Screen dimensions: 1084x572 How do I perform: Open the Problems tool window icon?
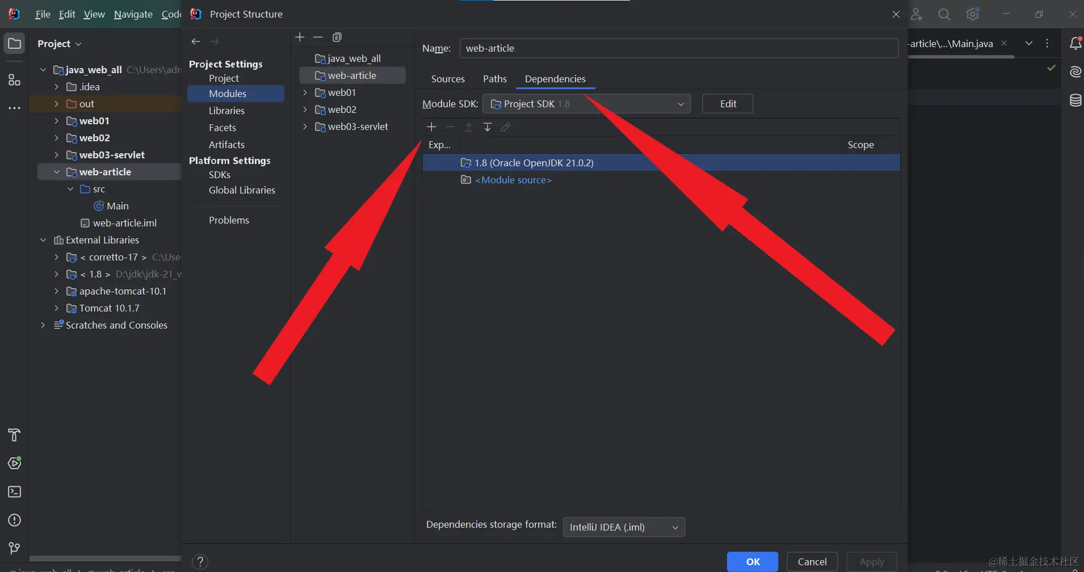15,520
